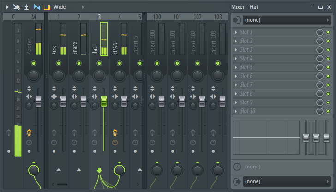Click the Master track volume fader
The width and height of the screenshot is (336, 192).
pos(38,102)
